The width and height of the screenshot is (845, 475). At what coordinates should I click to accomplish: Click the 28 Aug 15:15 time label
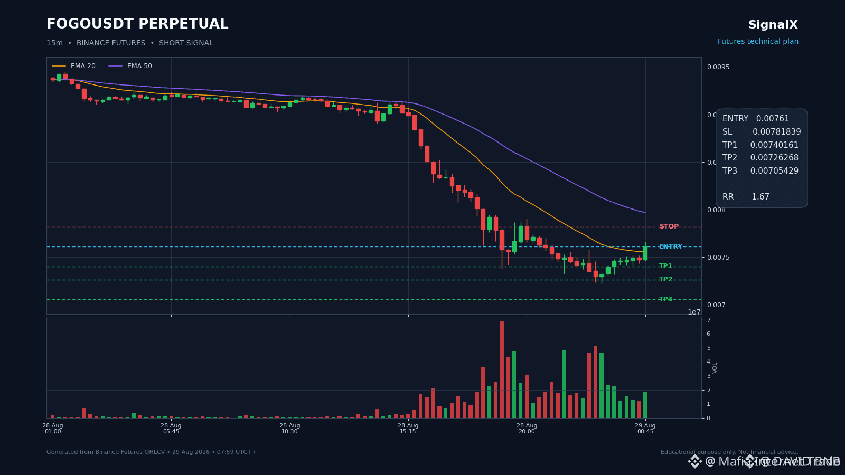pyautogui.click(x=408, y=429)
